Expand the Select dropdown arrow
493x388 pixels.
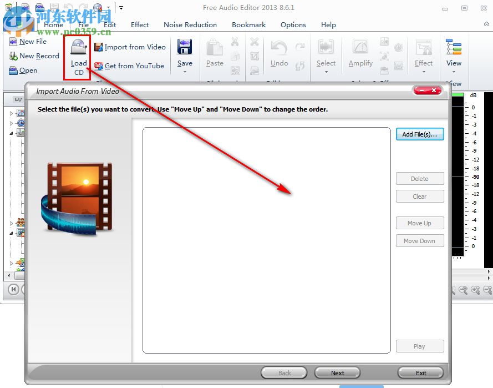pyautogui.click(x=326, y=72)
